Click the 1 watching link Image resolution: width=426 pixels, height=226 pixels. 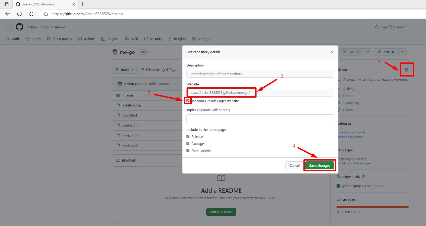tap(351, 103)
